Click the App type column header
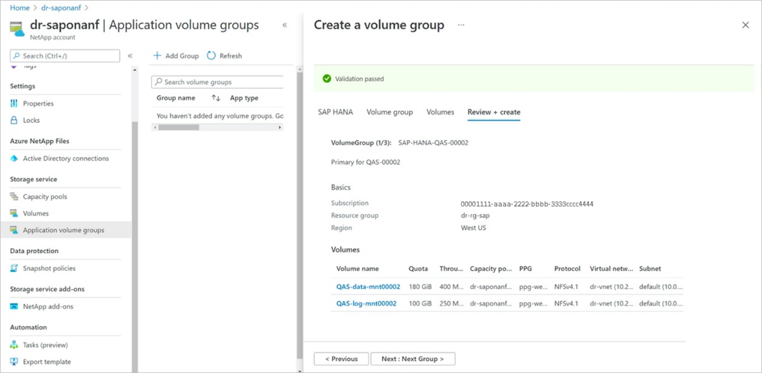762x373 pixels. click(x=244, y=98)
